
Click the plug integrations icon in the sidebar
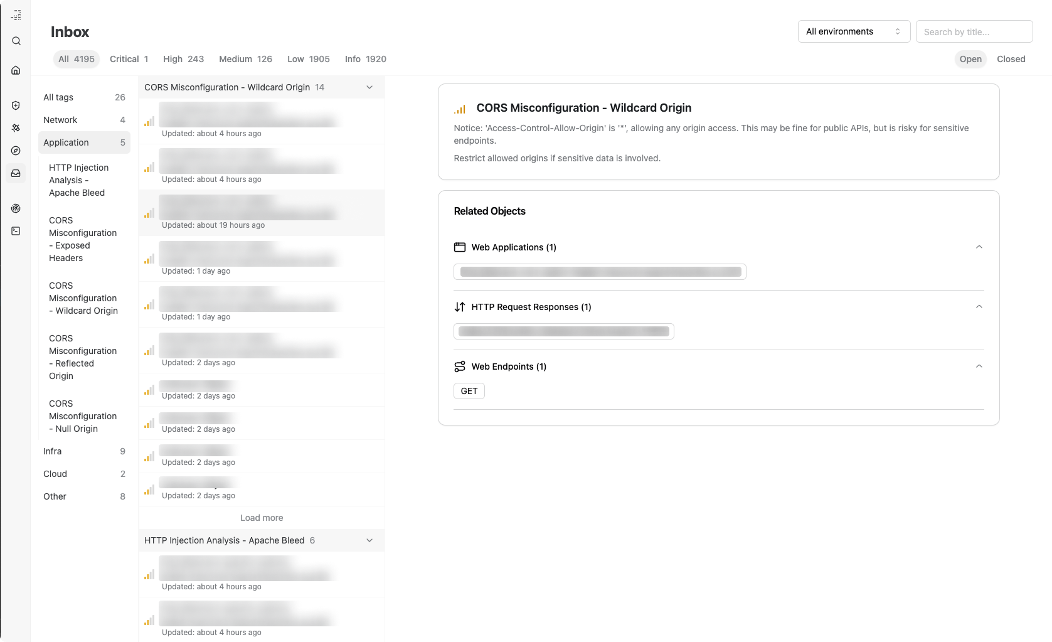pyautogui.click(x=16, y=128)
